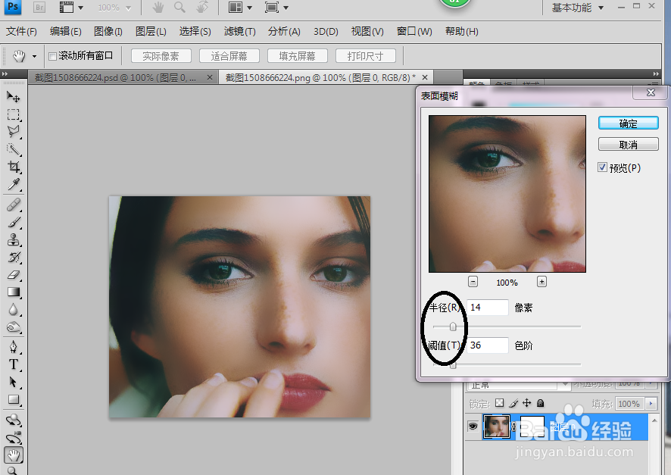Open the 滤镜(T) menu
The width and height of the screenshot is (671, 475).
tap(239, 32)
